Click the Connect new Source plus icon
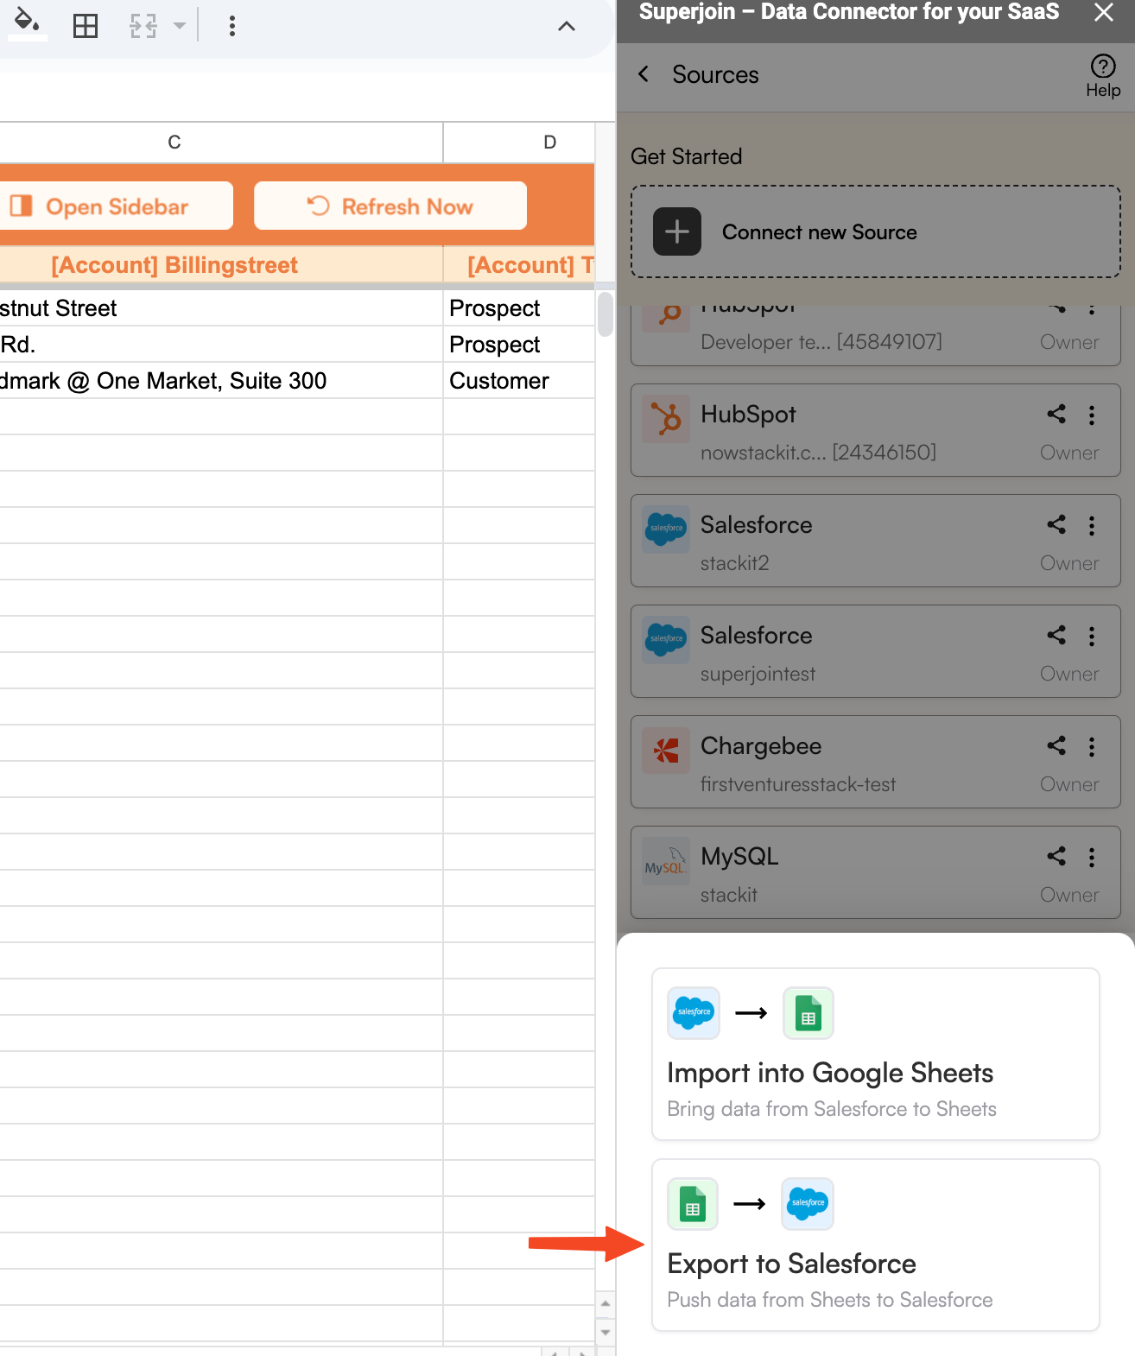This screenshot has height=1356, width=1135. click(677, 231)
